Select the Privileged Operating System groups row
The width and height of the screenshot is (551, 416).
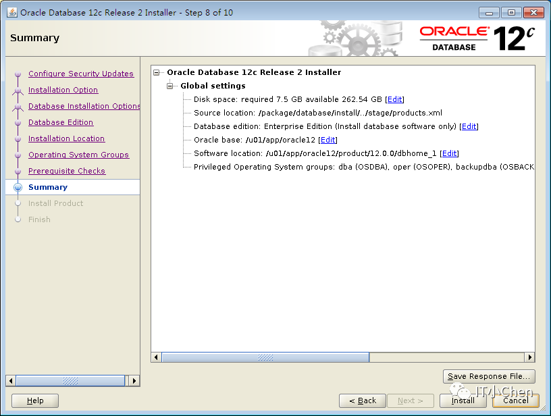click(364, 167)
